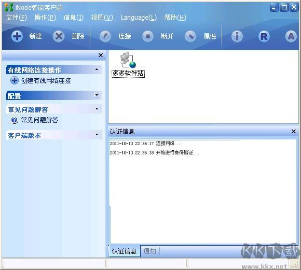The image size is (301, 270).
Task: Click the round 'i' info icon
Action: [237, 36]
